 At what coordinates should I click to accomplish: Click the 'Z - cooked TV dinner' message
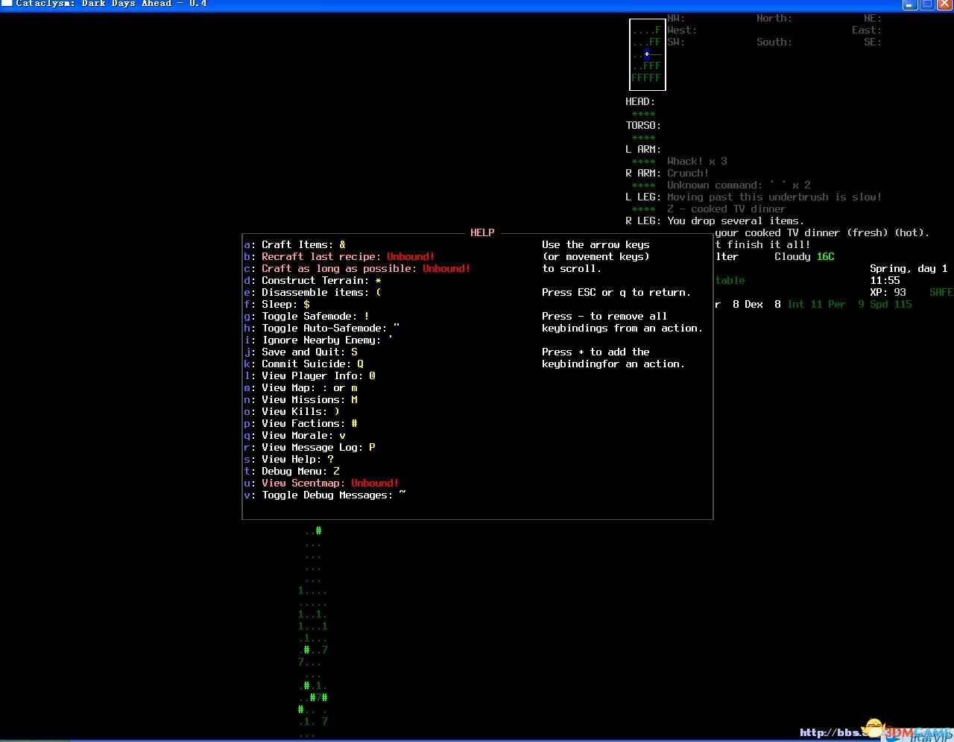tap(727, 209)
